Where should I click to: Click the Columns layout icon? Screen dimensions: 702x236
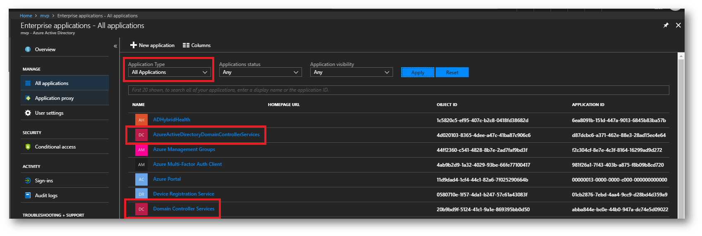tap(186, 45)
